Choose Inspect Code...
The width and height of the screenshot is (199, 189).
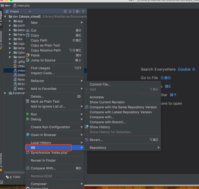(x=55, y=73)
